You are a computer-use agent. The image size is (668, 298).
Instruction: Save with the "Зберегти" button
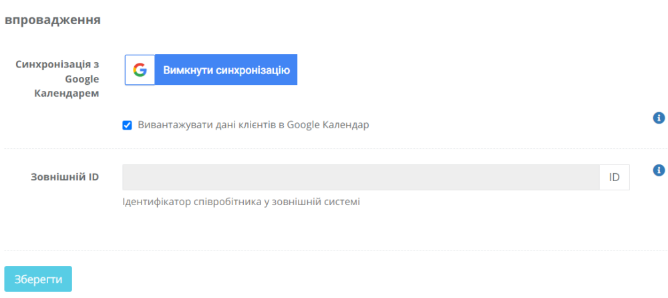tap(38, 279)
